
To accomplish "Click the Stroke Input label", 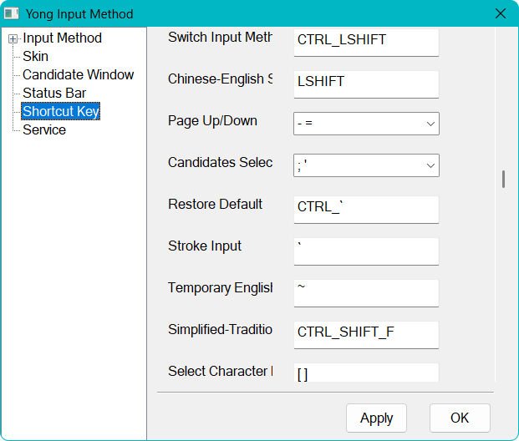I will coord(205,246).
